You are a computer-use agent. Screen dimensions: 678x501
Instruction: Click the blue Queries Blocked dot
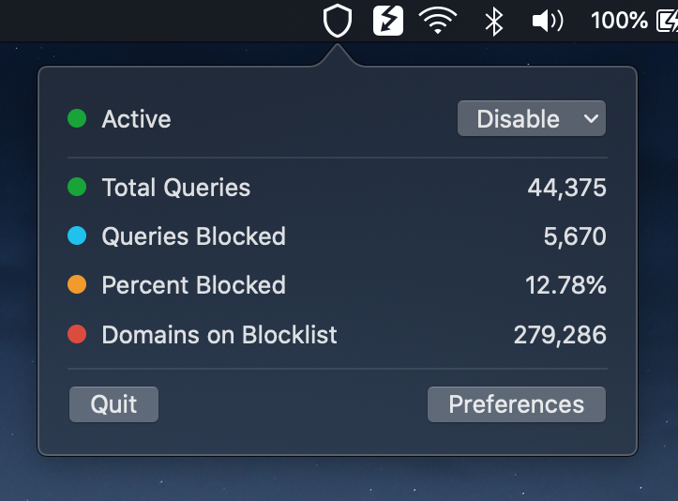click(x=77, y=235)
